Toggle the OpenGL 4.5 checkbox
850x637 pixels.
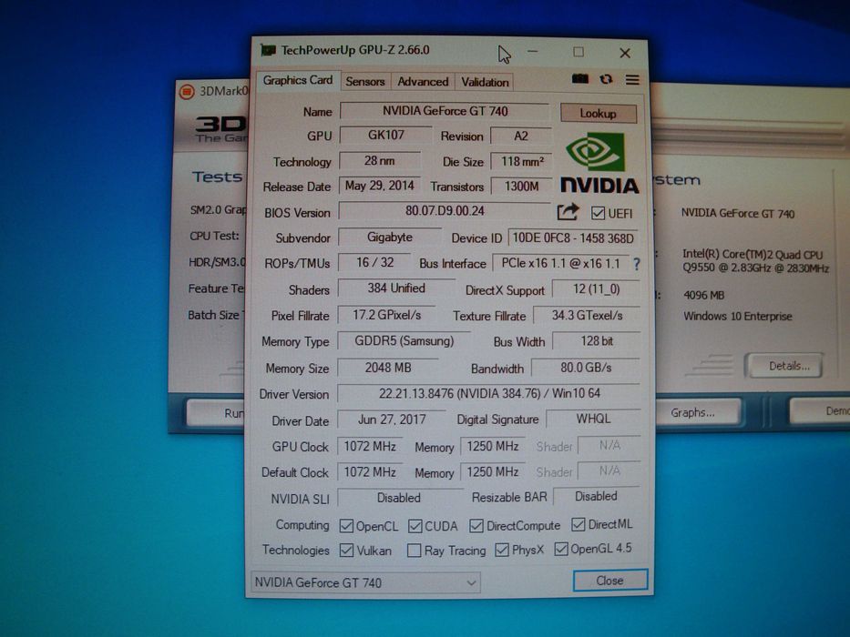561,549
